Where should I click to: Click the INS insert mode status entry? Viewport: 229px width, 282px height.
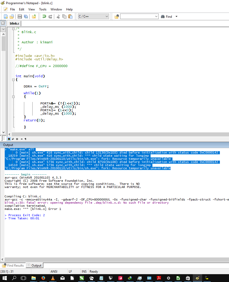point(84,271)
